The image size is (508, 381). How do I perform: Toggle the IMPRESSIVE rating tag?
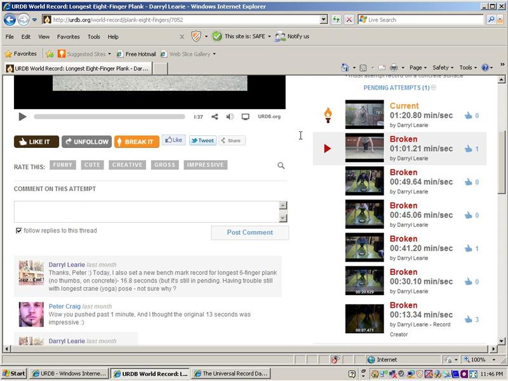point(205,165)
